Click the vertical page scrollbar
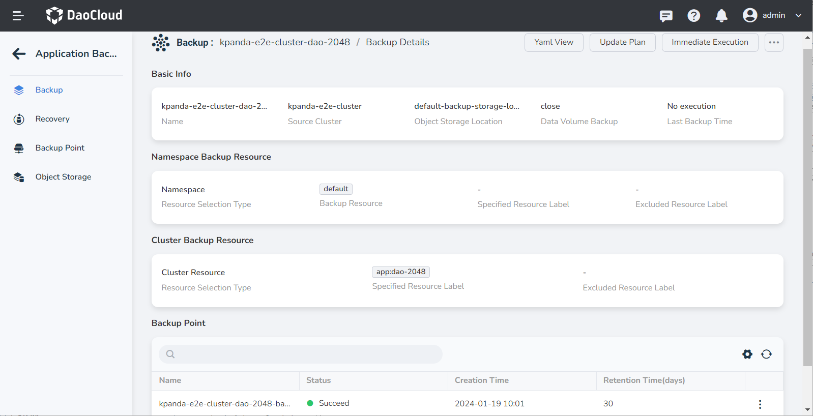This screenshot has height=416, width=813. tap(807, 203)
